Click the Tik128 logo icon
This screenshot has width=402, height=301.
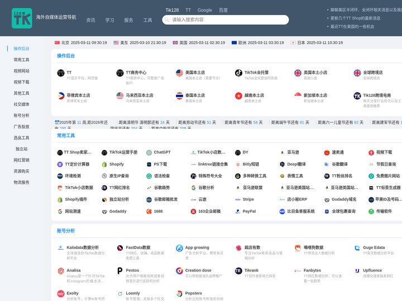pos(22,18)
